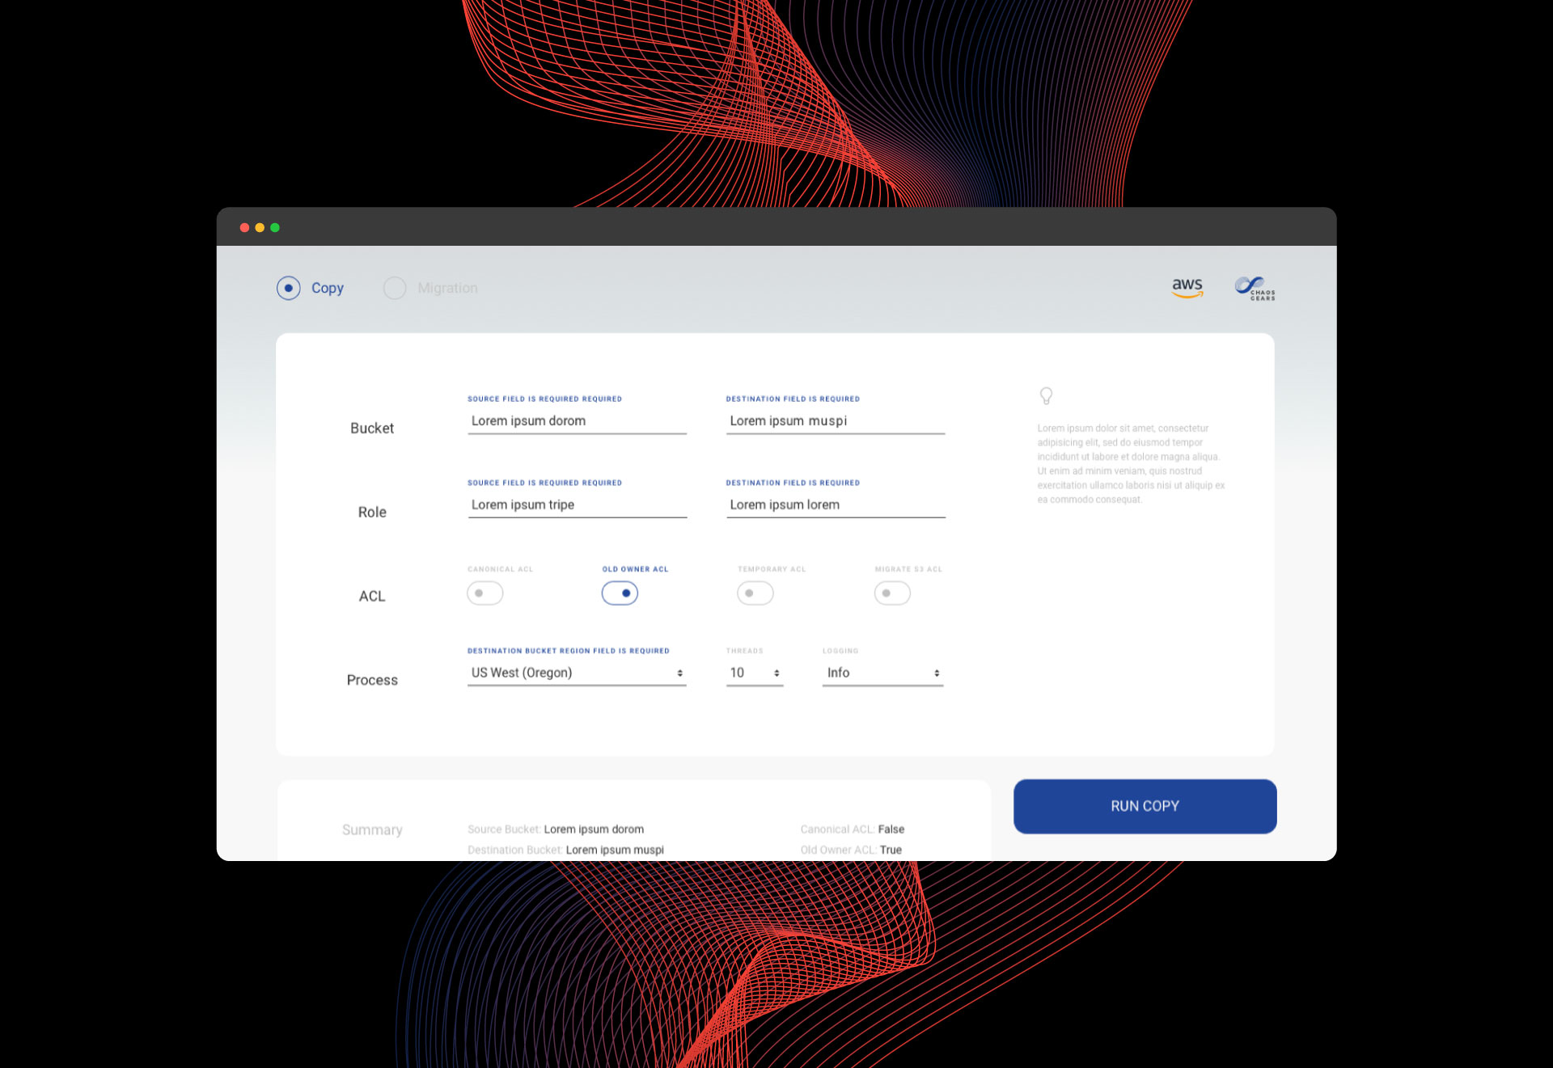Image resolution: width=1553 pixels, height=1068 pixels.
Task: Click the aws logo
Action: (x=1187, y=287)
